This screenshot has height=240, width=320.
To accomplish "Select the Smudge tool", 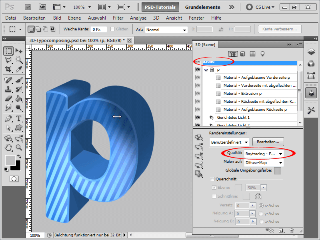I will pos(8,107).
